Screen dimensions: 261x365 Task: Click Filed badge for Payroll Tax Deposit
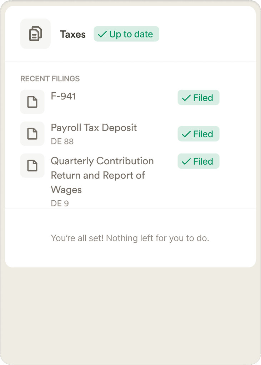[x=199, y=134]
